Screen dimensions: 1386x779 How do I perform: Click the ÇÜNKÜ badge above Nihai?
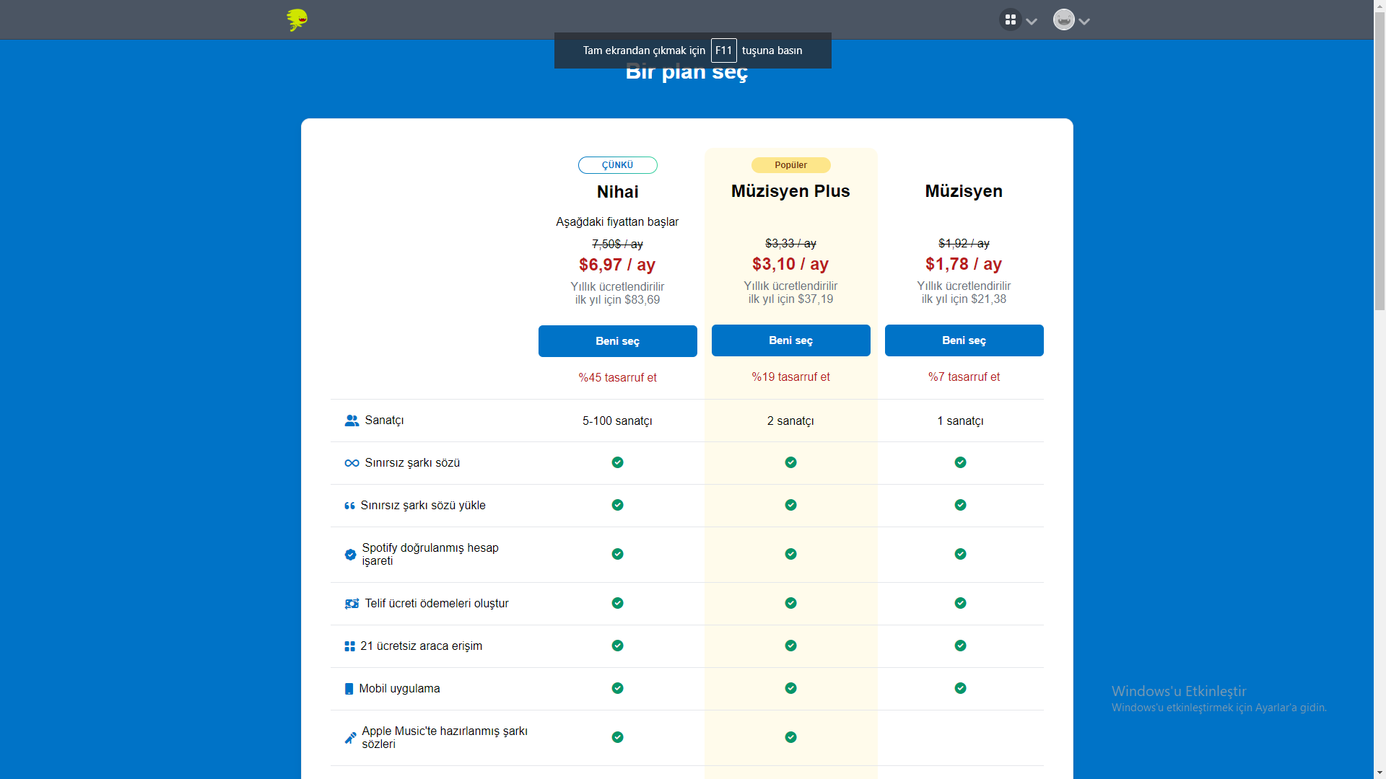pyautogui.click(x=617, y=165)
